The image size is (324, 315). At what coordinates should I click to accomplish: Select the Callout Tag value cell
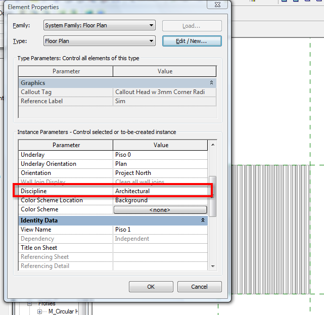(x=164, y=92)
